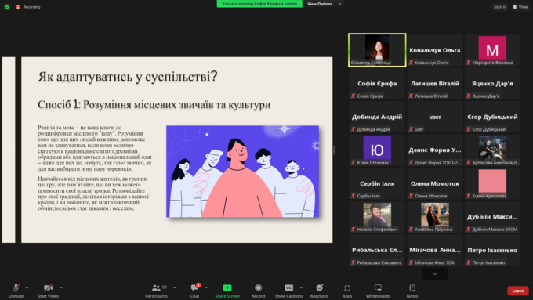This screenshot has height=300, width=533.
Task: Expand video options arrow beside Start Video
Action: (61, 287)
